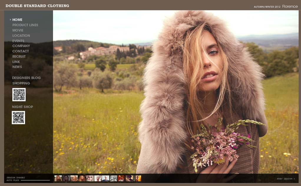The height and width of the screenshot is (186, 301).
Task: Click the Shopping link in sidebar
Action: click(21, 83)
